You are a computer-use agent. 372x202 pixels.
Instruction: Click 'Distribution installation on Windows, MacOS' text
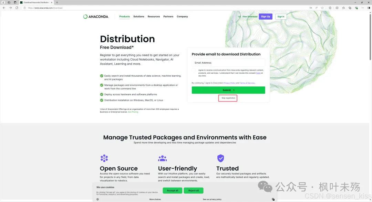pos(134,100)
